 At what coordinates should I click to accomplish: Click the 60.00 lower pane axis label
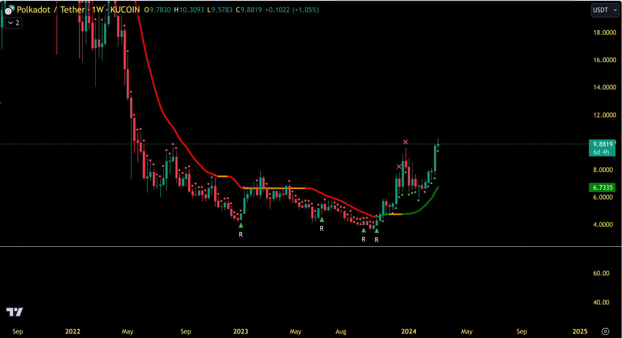600,273
